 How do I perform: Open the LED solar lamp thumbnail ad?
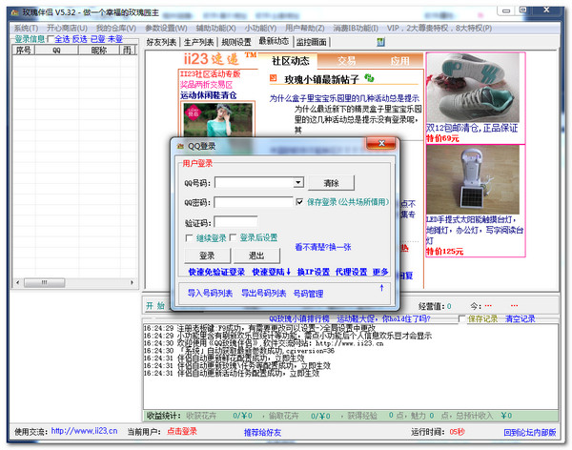(473, 180)
